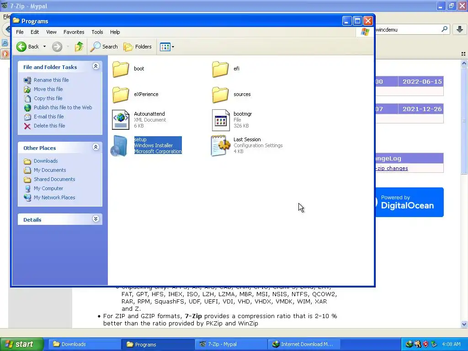Click the red X delete icon

point(27,126)
